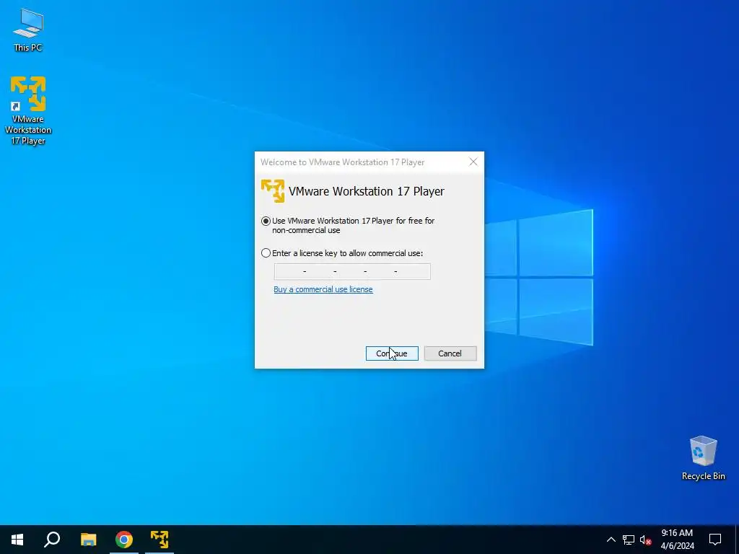Click the dialog title bar text
The image size is (739, 554).
[x=343, y=162]
